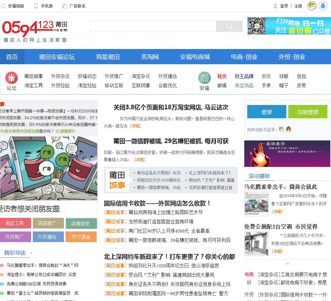Click the red 鞋类 category link

coord(222,76)
